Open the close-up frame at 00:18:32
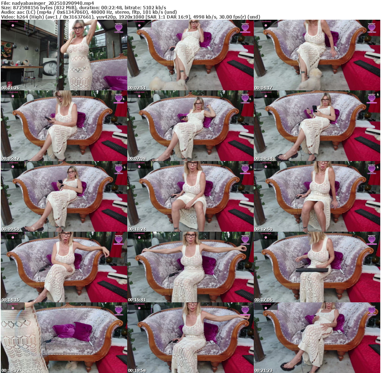 pyautogui.click(x=64, y=338)
